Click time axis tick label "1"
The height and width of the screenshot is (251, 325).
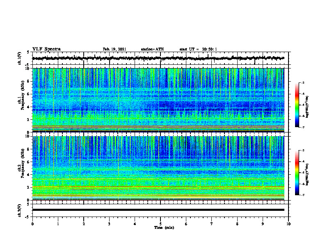(58, 224)
